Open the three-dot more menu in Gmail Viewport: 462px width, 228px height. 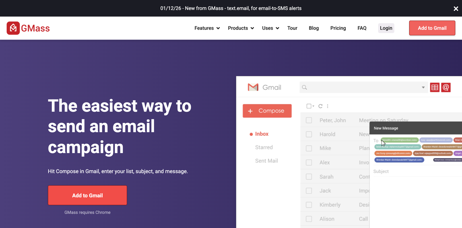(x=328, y=106)
